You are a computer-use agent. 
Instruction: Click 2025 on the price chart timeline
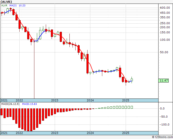pos(126,100)
